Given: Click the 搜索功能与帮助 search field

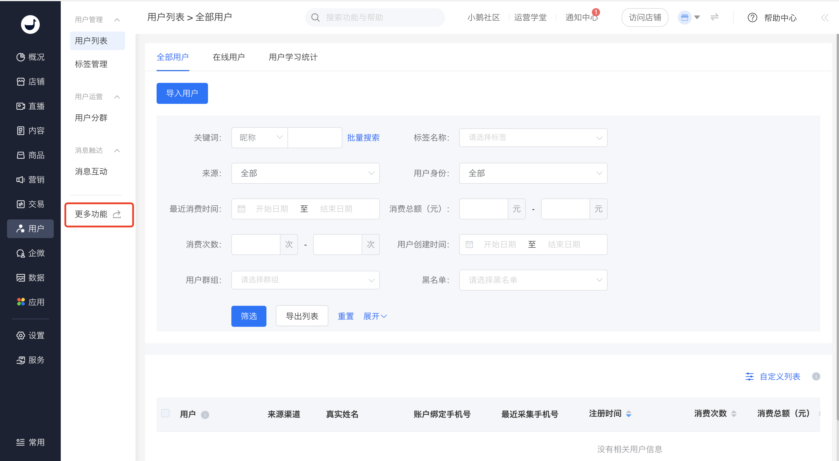Looking at the screenshot, I should pos(375,18).
